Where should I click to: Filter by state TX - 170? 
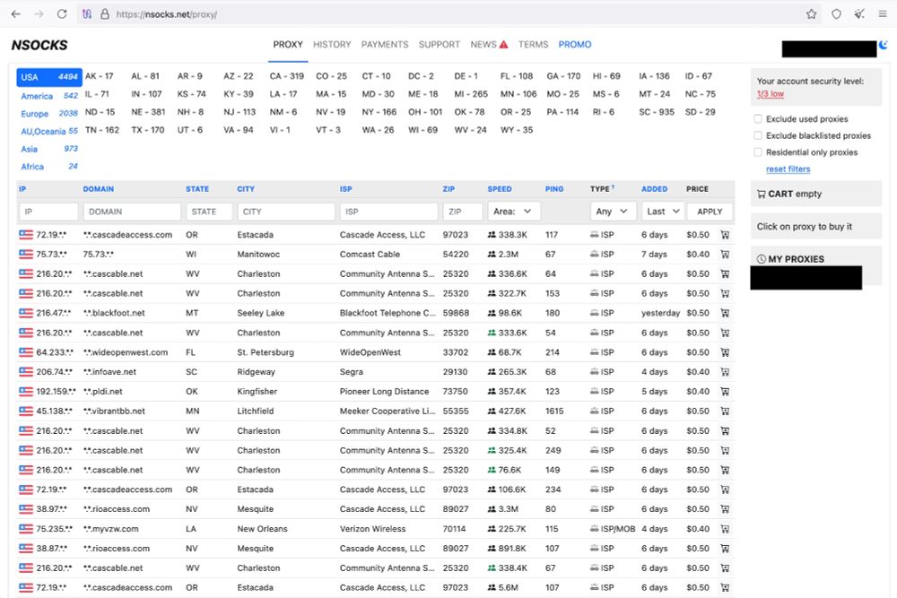click(x=148, y=130)
